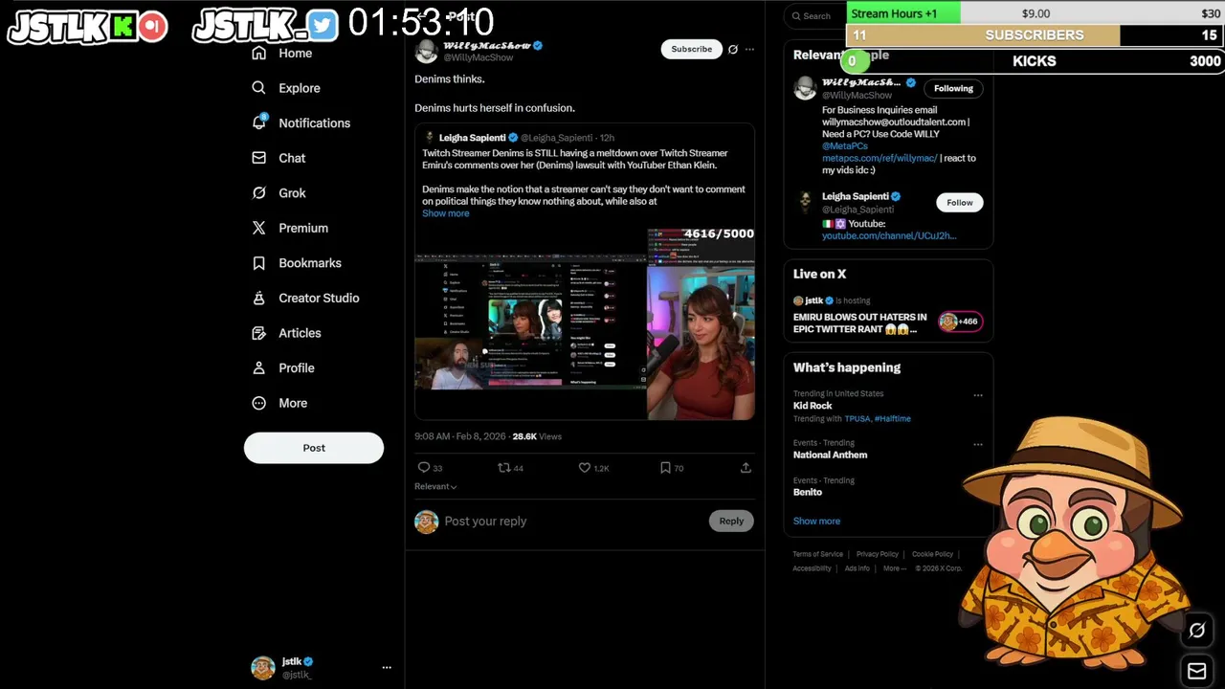Open the quoted post's stream screenshot

(x=585, y=323)
